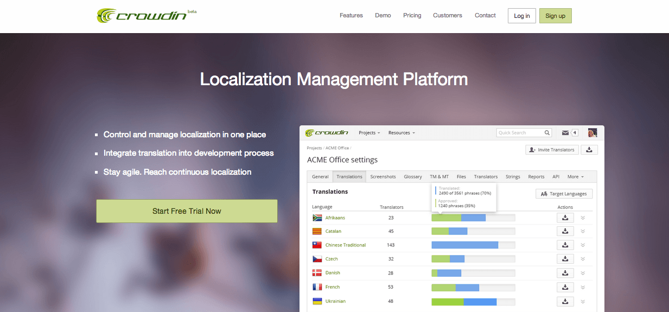Expand the Danish row chevron
The width and height of the screenshot is (669, 312).
[x=583, y=273]
